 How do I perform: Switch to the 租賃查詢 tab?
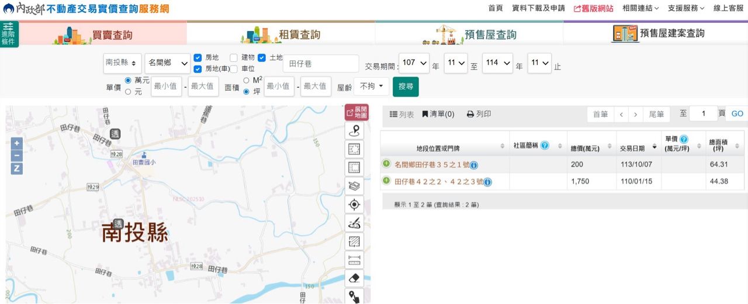281,34
